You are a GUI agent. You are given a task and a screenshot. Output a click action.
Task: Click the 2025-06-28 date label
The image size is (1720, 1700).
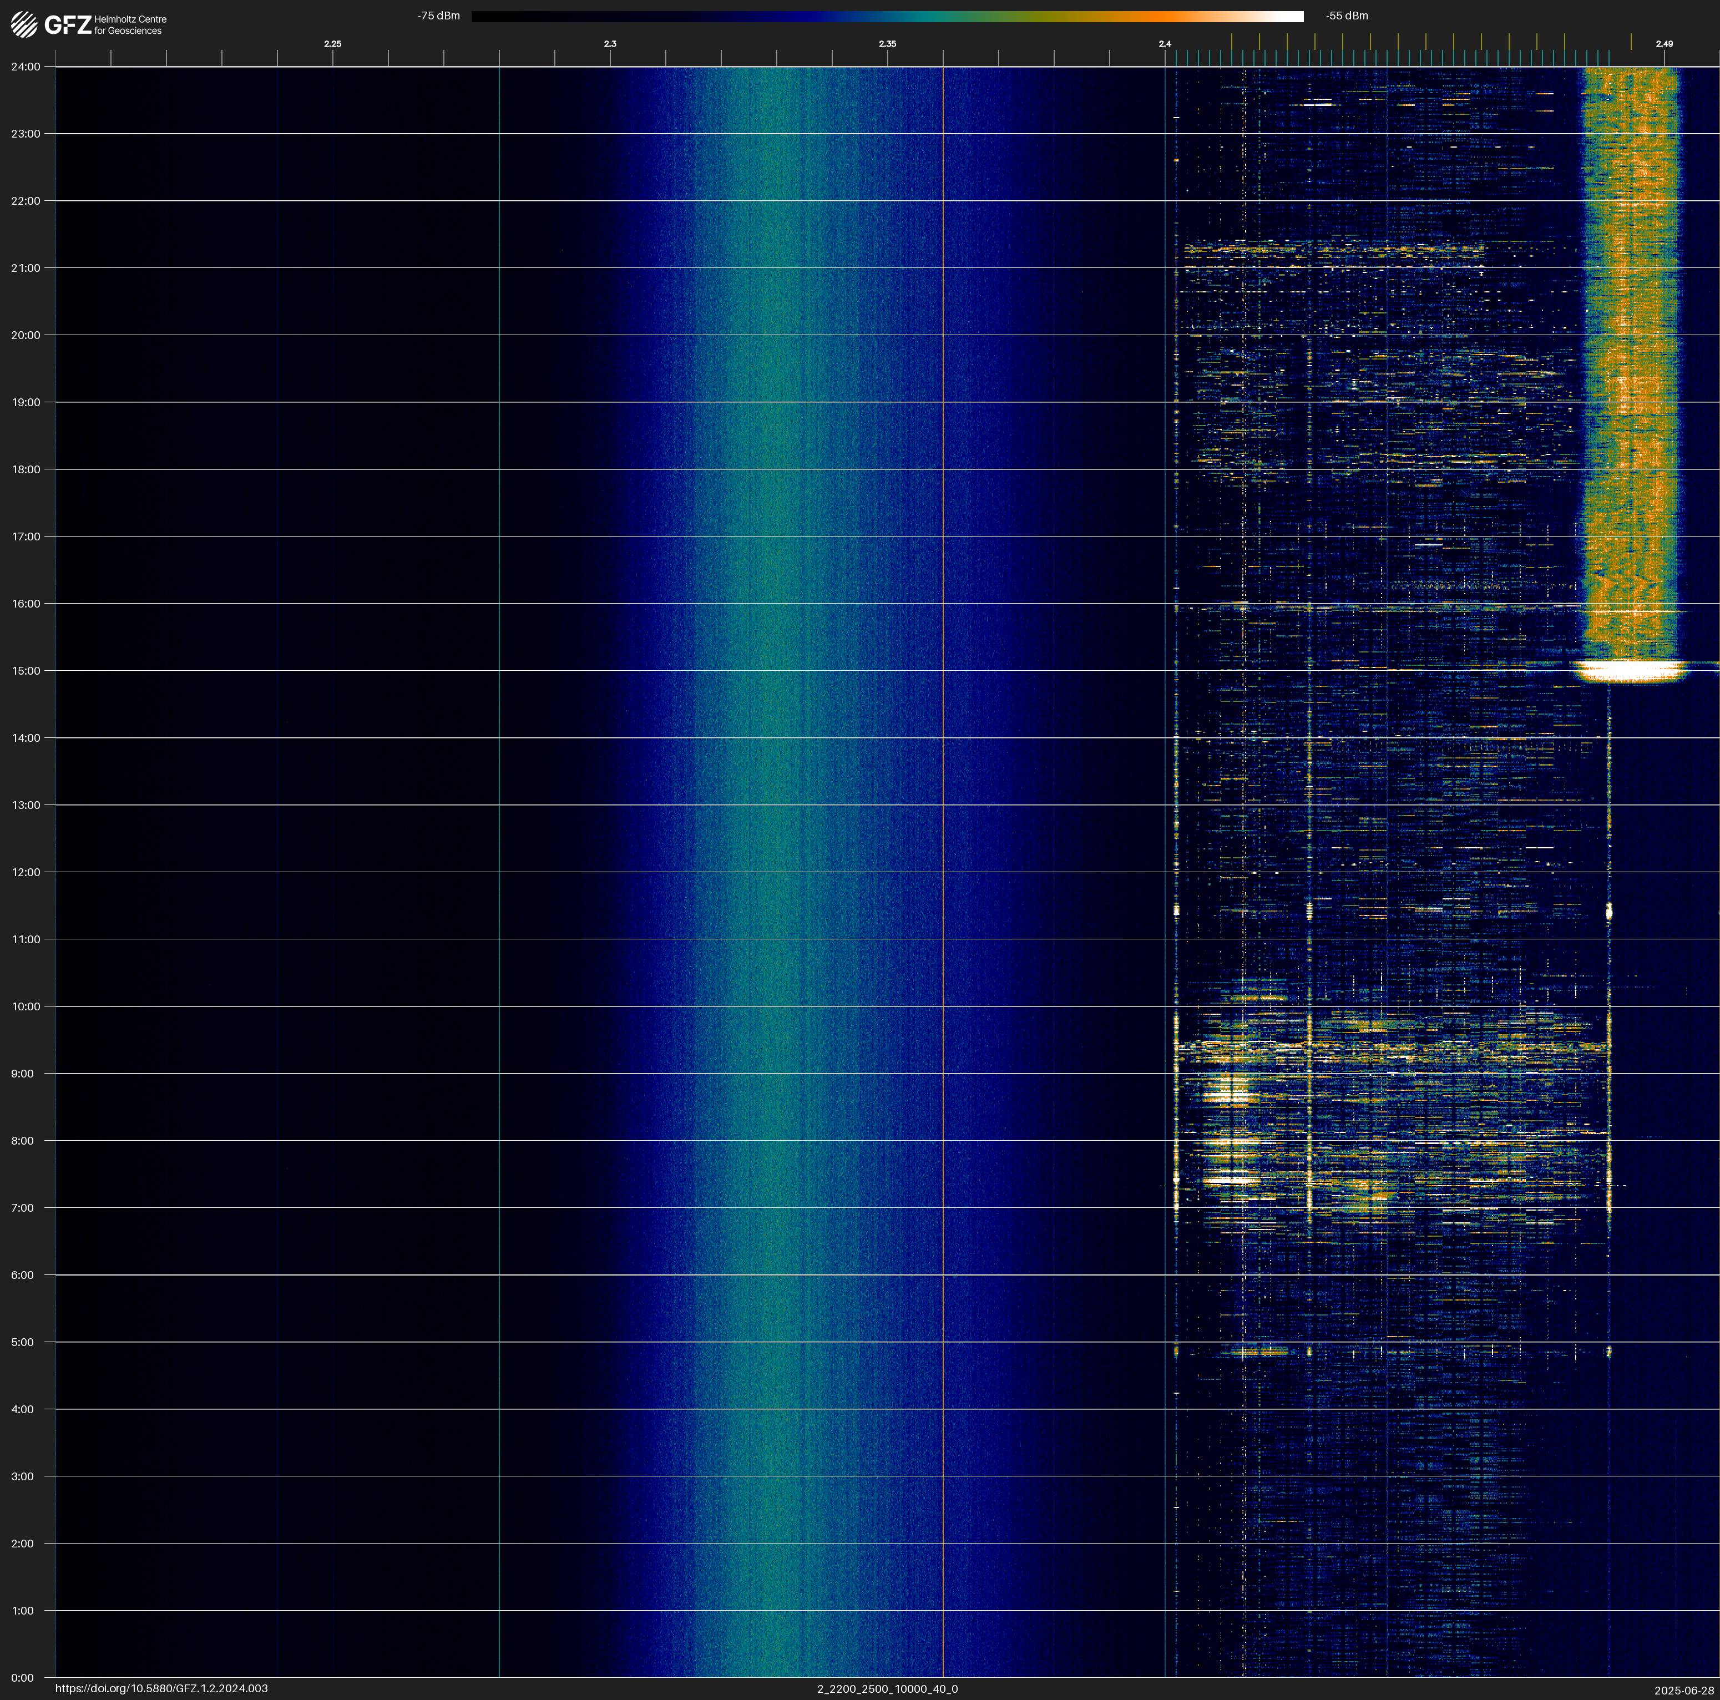(1683, 1690)
